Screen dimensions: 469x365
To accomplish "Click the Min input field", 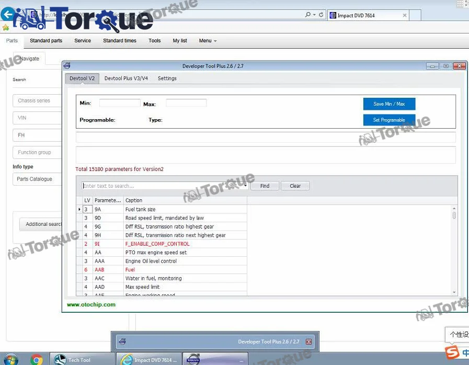I will coord(120,103).
